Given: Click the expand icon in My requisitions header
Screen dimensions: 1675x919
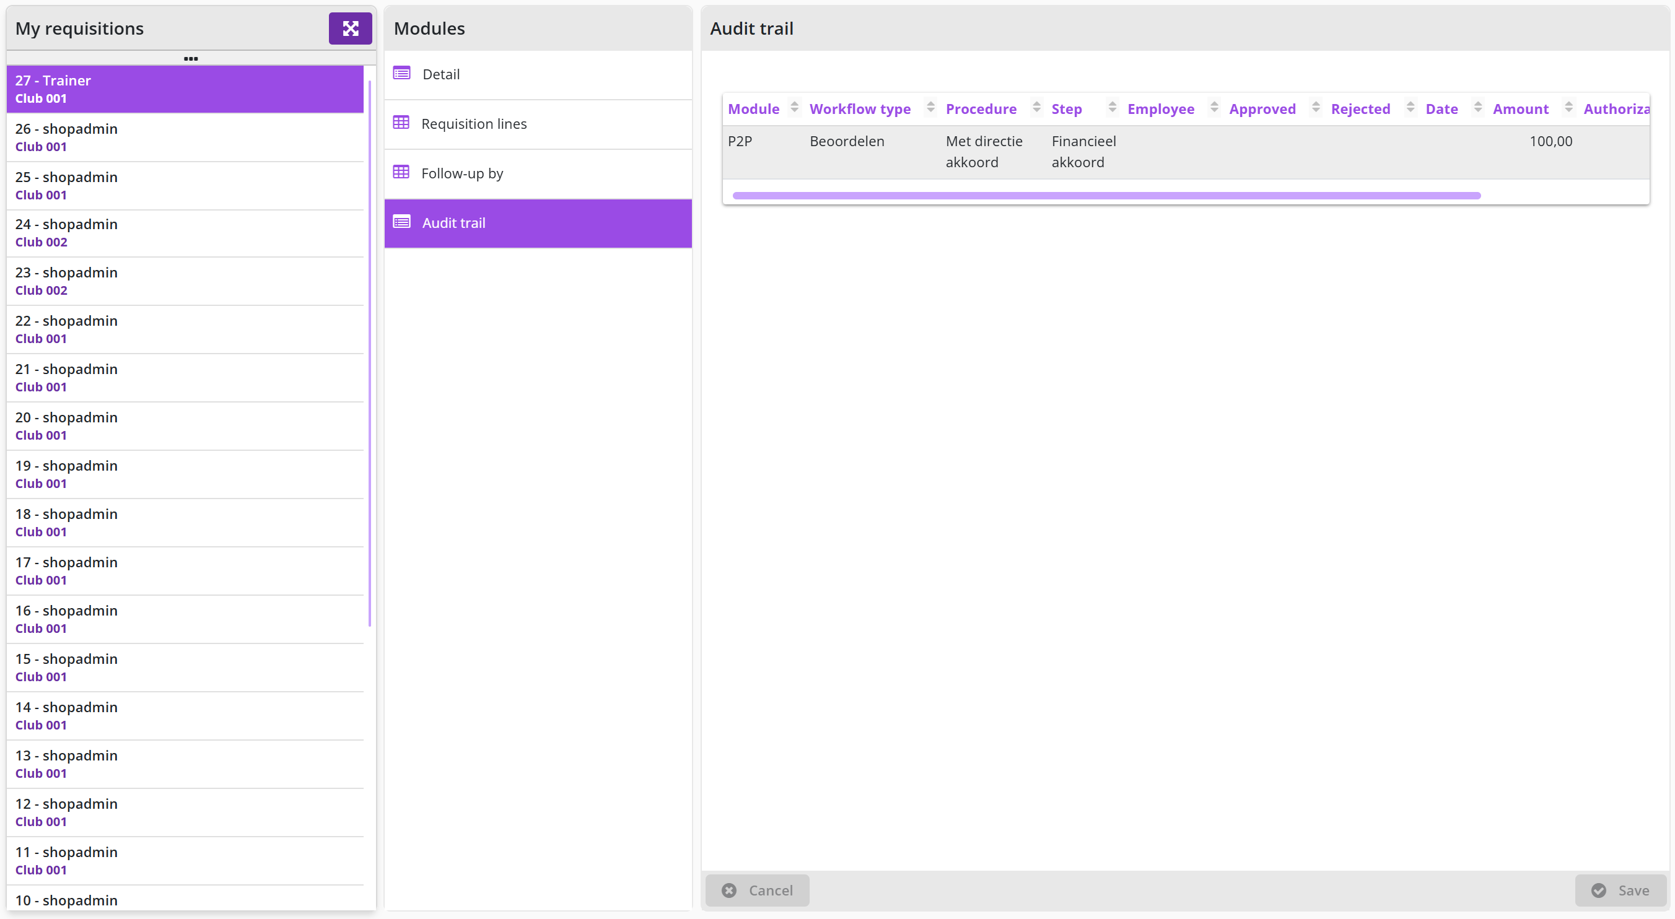Looking at the screenshot, I should click(x=350, y=28).
